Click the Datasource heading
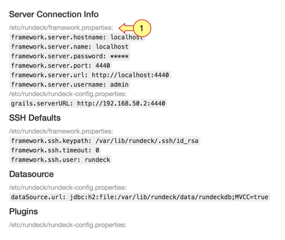The image size is (285, 240). click(x=31, y=174)
